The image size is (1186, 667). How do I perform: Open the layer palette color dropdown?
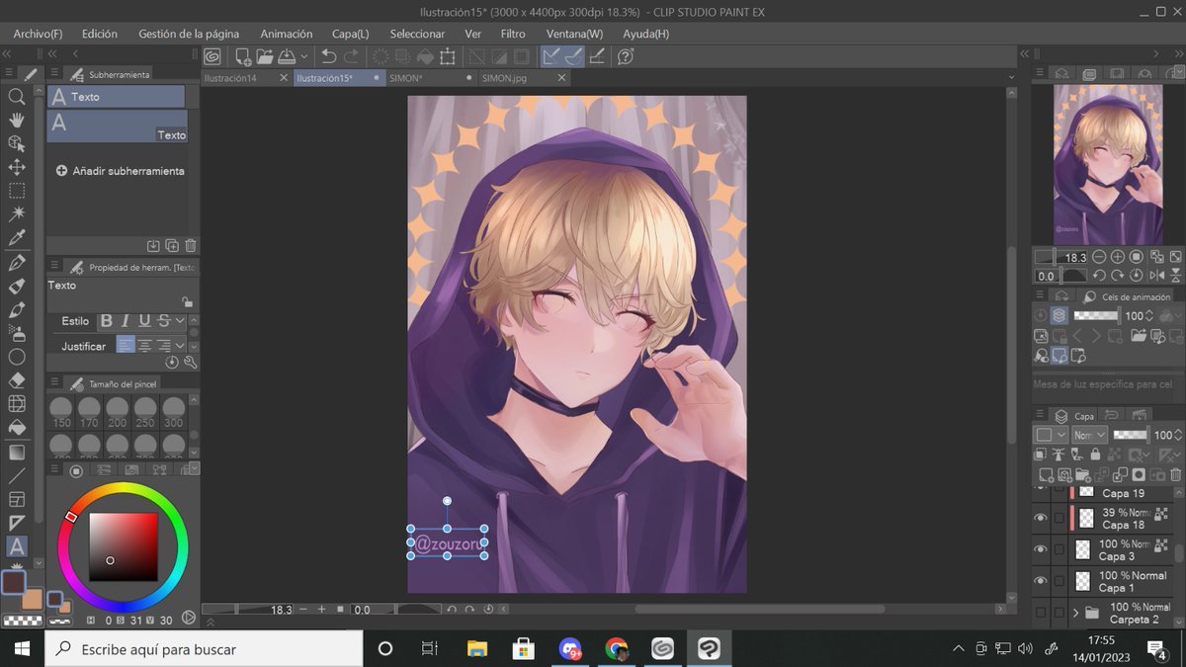(x=1050, y=435)
